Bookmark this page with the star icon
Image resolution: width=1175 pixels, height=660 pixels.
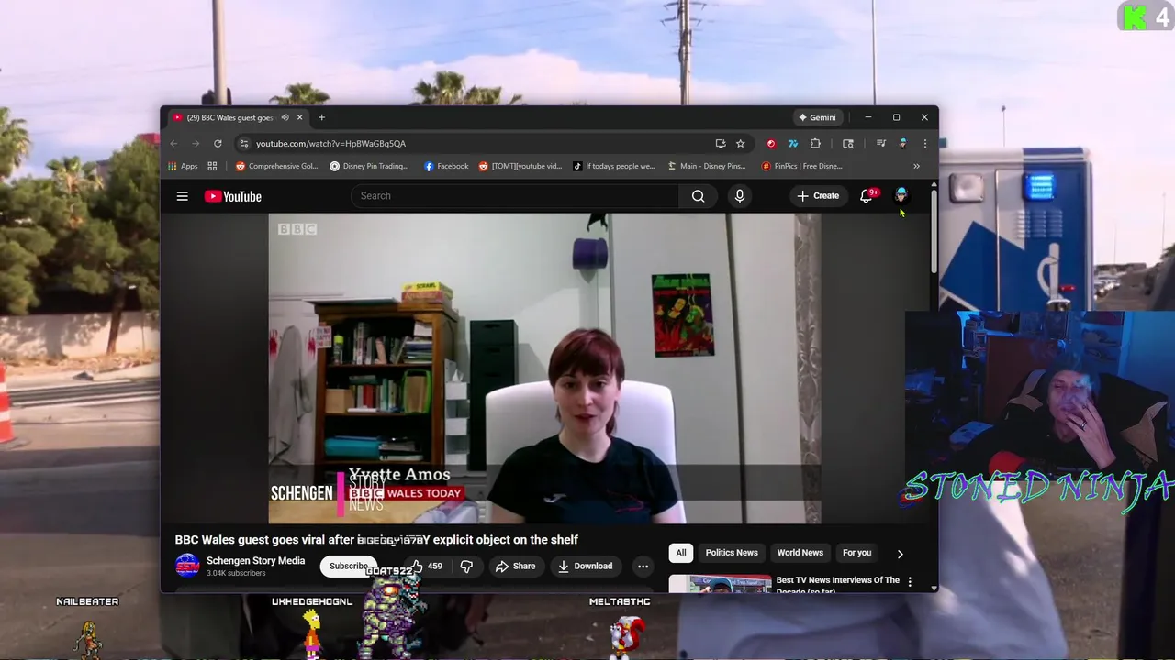[741, 143]
